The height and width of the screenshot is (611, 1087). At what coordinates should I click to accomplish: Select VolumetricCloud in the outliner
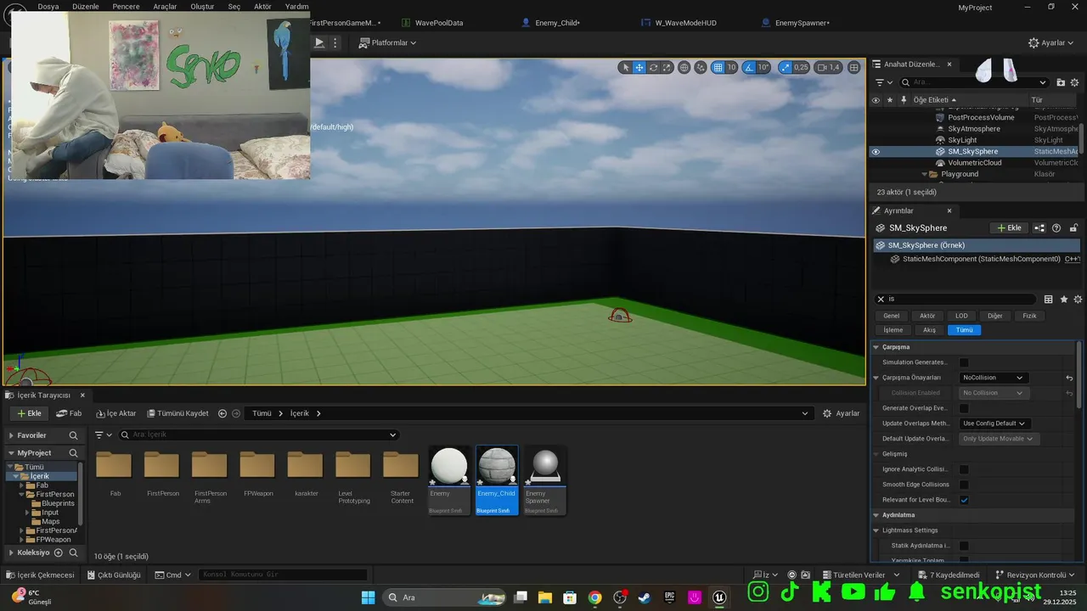tap(974, 163)
